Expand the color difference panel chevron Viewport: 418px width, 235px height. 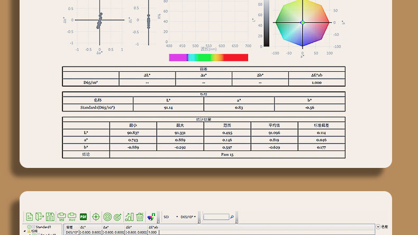click(x=377, y=227)
